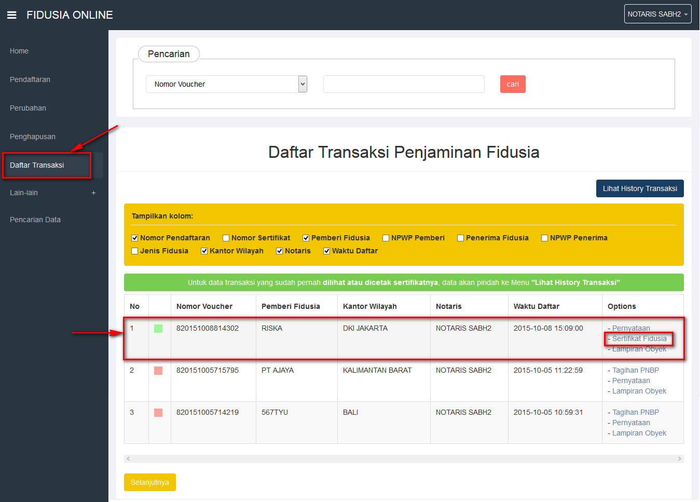Go to Pencarian Data menu item

click(35, 220)
